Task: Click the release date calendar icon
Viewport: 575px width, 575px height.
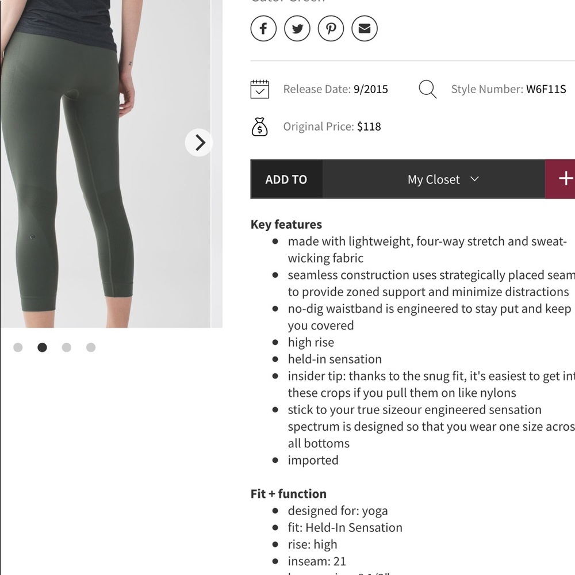Action: click(x=259, y=89)
